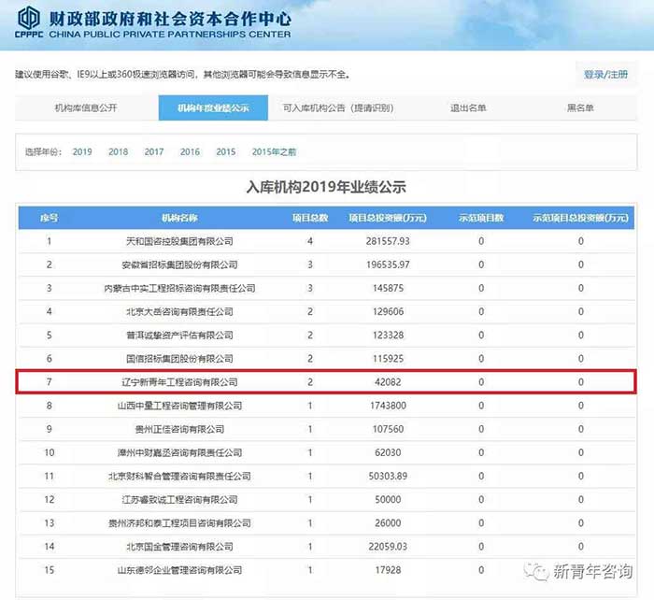Open 可入库机构公告 (提请识别) tab

[x=338, y=108]
